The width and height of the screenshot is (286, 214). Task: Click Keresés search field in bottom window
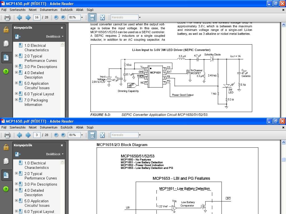click(124, 135)
